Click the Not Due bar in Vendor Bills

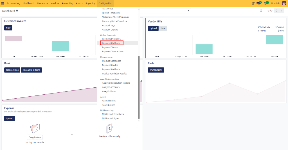(274, 39)
